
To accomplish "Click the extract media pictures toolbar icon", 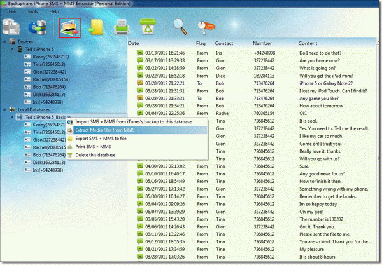I will pyautogui.click(x=69, y=27).
